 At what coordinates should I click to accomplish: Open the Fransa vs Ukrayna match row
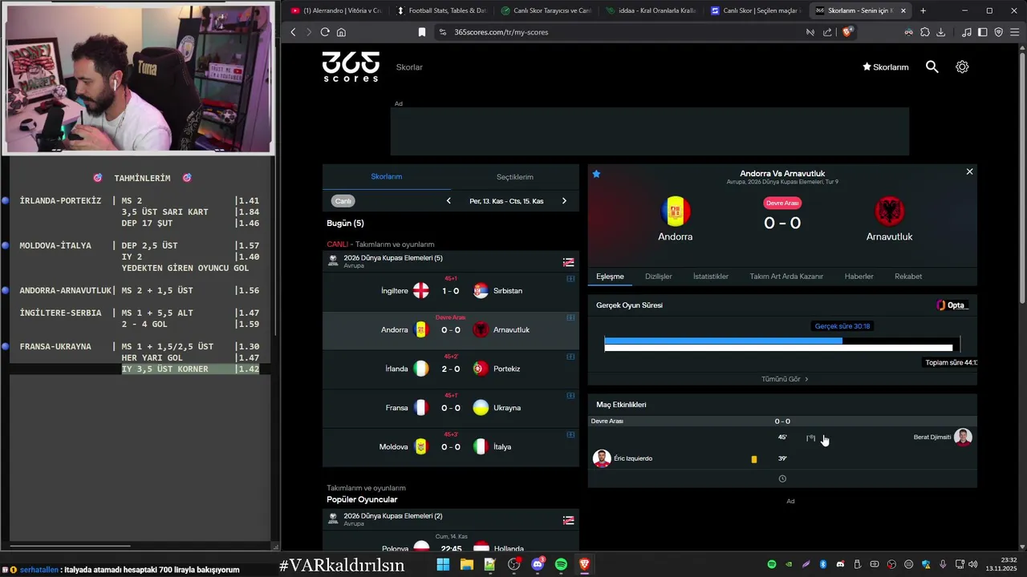coord(451,408)
